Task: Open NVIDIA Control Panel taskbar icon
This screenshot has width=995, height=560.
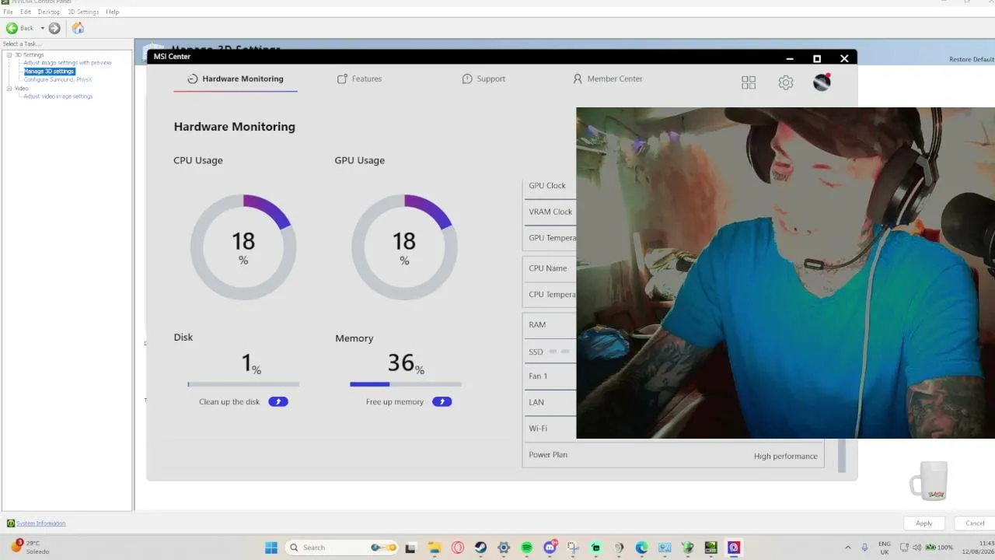Action: coord(710,548)
